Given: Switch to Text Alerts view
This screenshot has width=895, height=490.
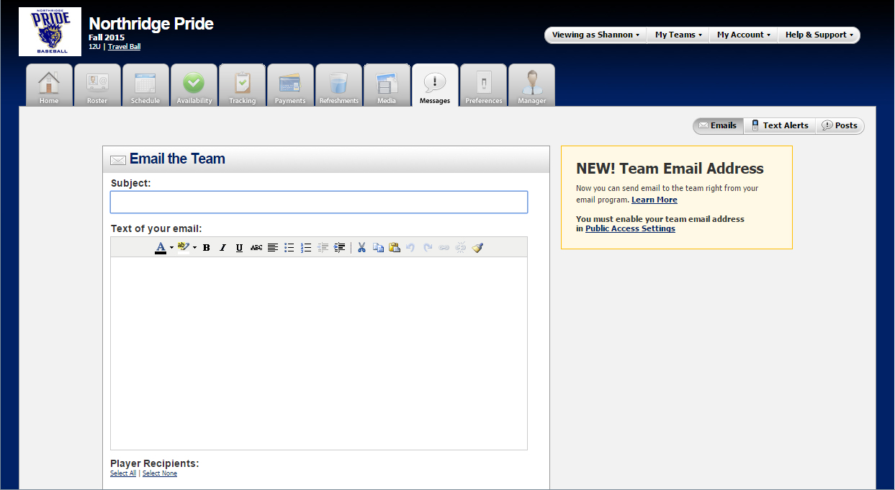Looking at the screenshot, I should point(779,125).
